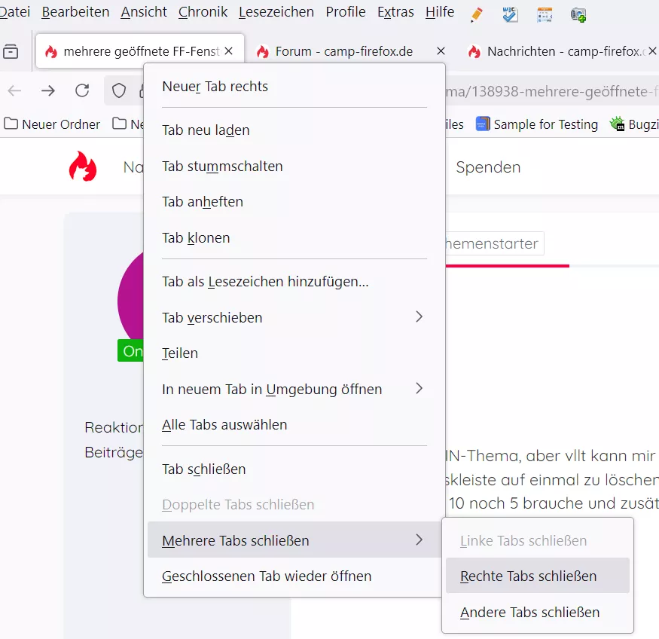Choose Tab neu laden
Image resolution: width=659 pixels, height=639 pixels.
click(x=294, y=130)
